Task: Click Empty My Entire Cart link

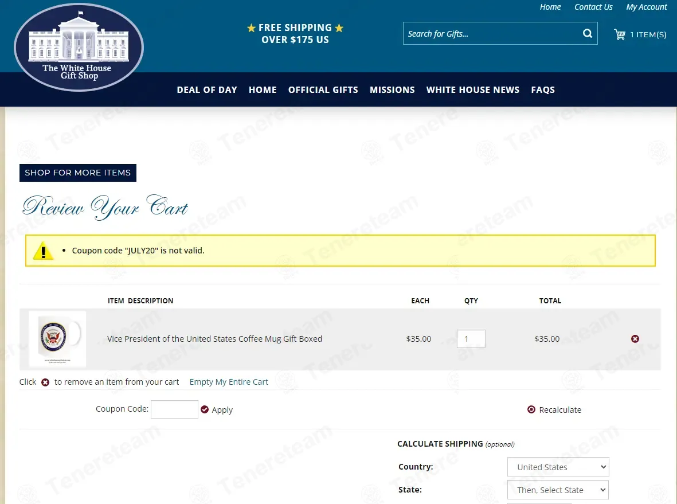Action: point(229,382)
